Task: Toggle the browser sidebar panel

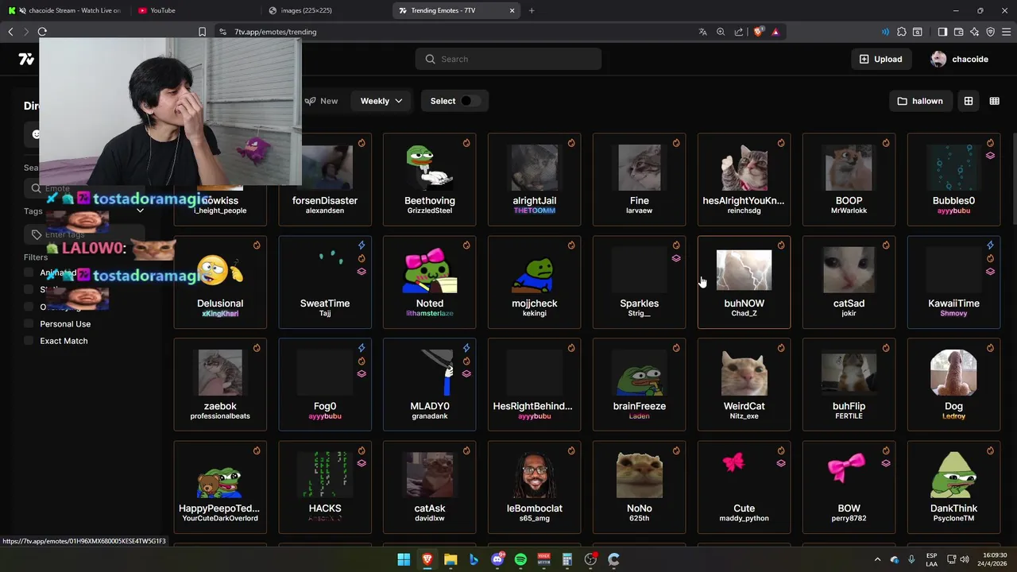Action: tap(942, 32)
